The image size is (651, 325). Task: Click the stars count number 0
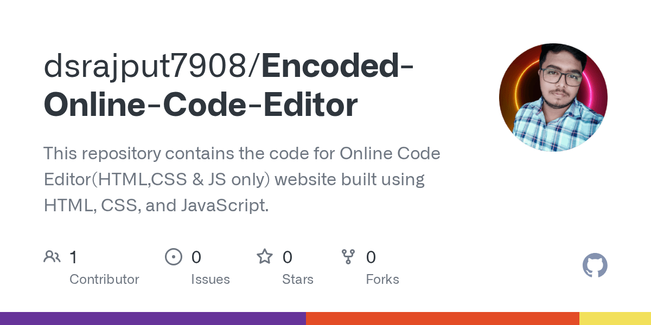tap(287, 257)
